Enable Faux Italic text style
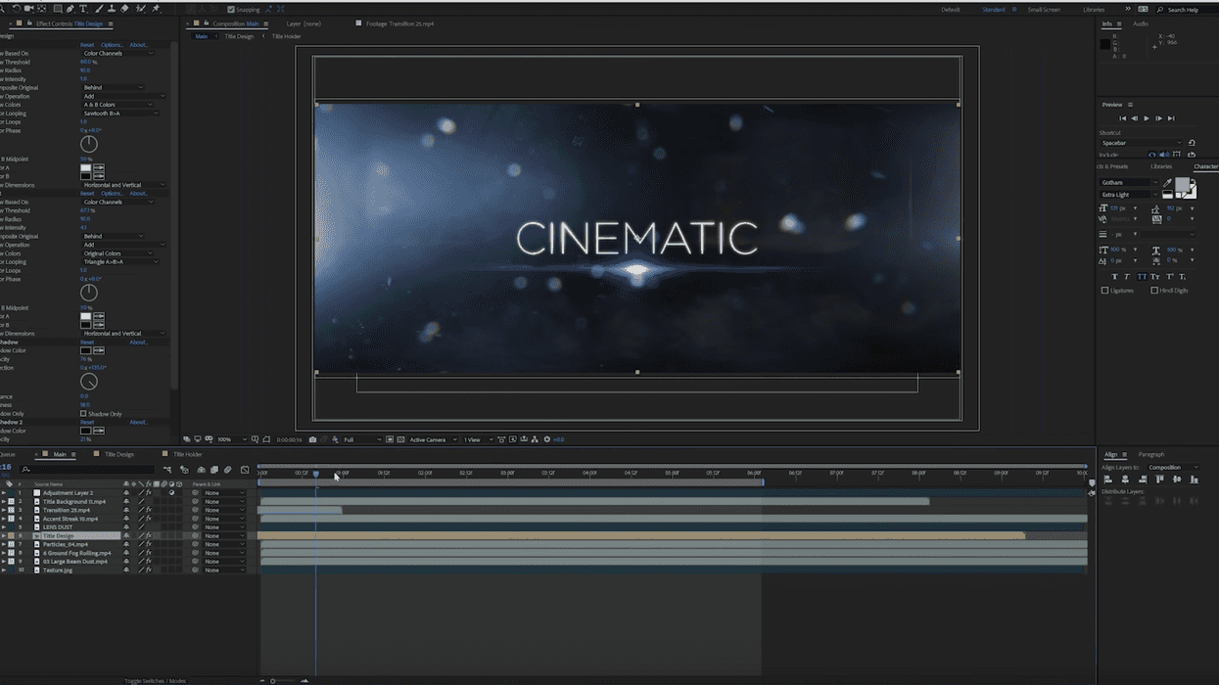 tap(1127, 277)
